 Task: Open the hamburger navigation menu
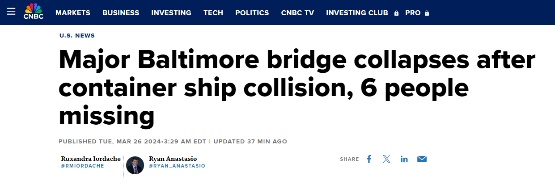point(11,12)
